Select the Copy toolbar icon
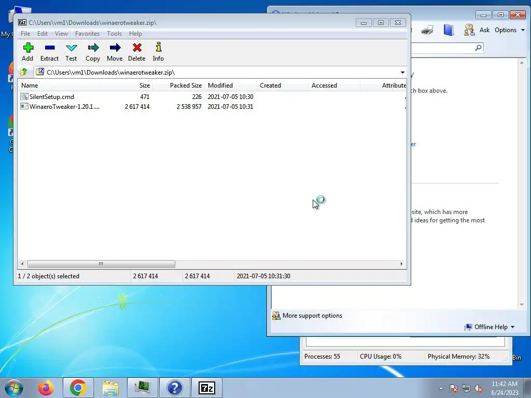 point(93,48)
